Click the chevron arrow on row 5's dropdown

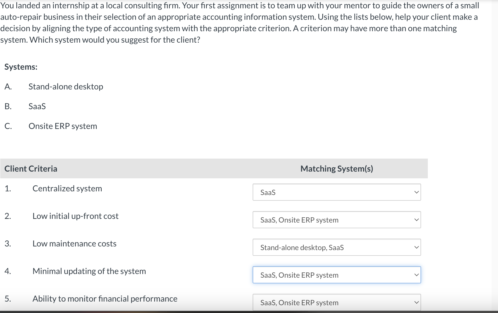(x=416, y=303)
